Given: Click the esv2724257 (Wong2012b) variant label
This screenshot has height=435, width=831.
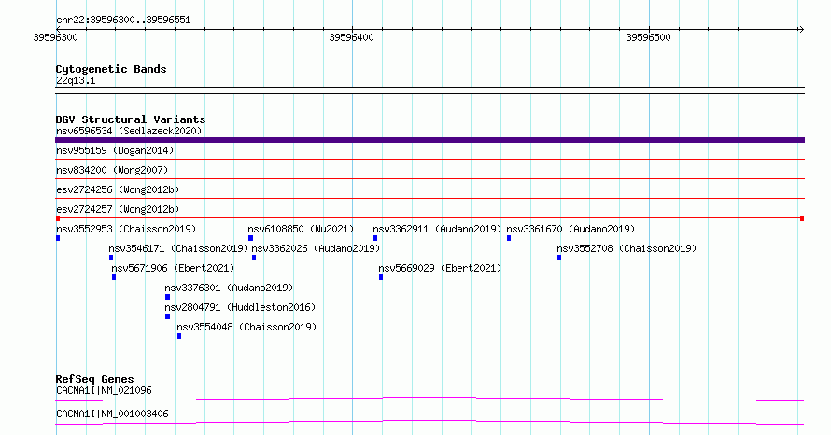Looking at the screenshot, I should (x=118, y=209).
